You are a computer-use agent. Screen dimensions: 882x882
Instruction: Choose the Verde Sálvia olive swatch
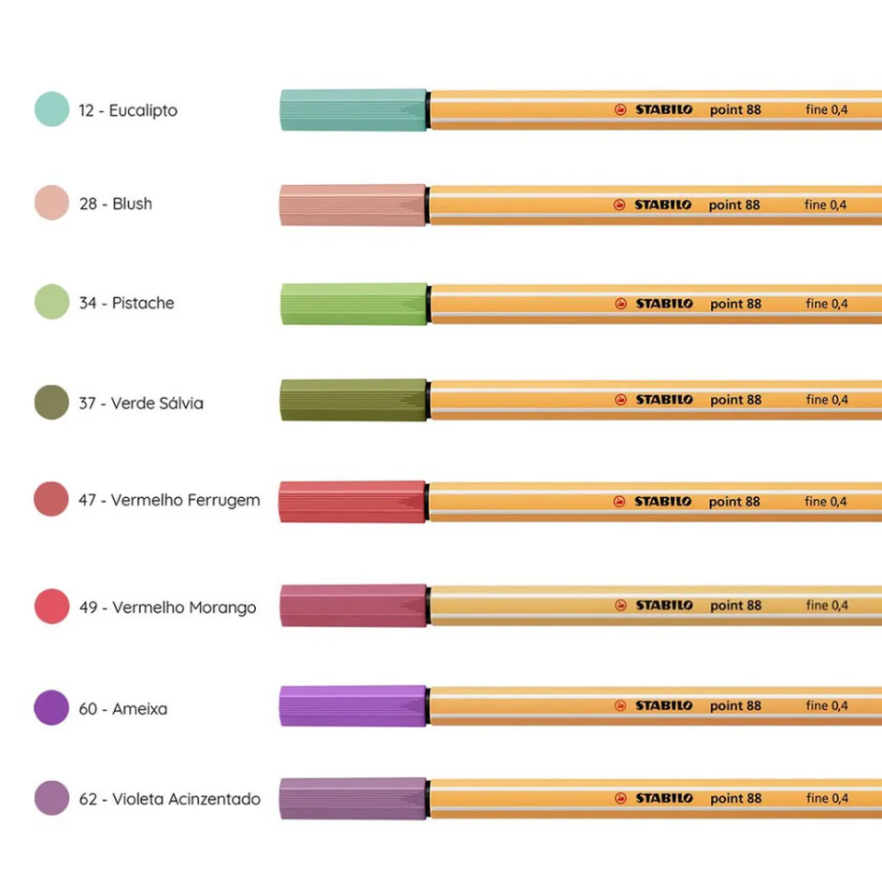click(x=51, y=402)
